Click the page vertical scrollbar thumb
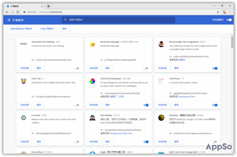 pos(232,42)
